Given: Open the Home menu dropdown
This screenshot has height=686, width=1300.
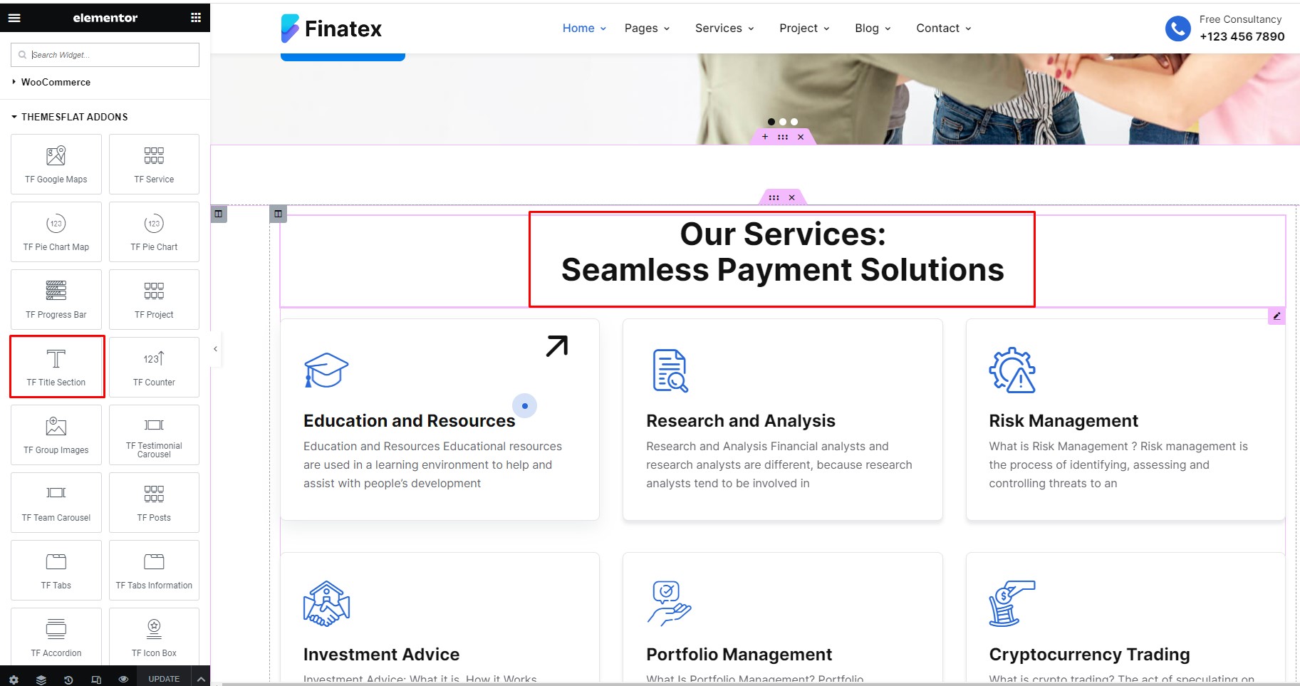Looking at the screenshot, I should [x=584, y=28].
